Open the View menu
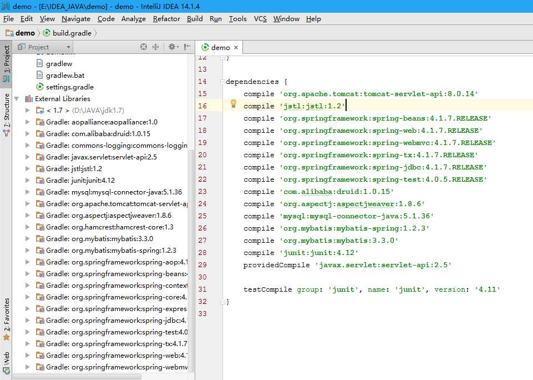 point(47,19)
